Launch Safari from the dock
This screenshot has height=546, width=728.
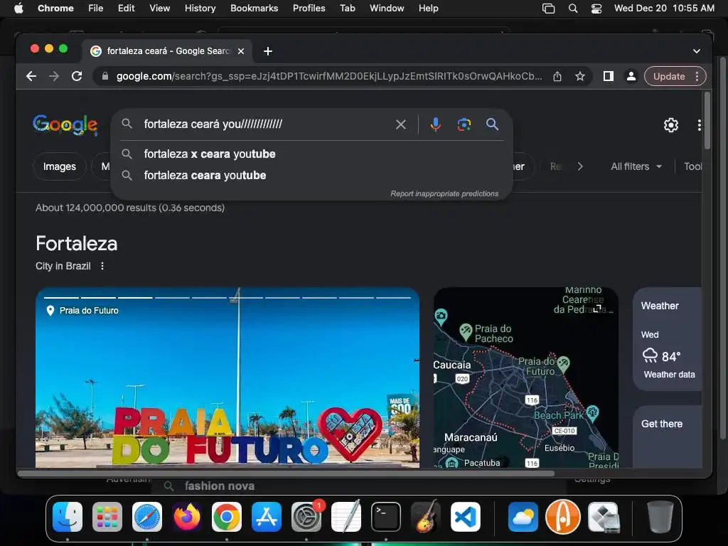[147, 517]
